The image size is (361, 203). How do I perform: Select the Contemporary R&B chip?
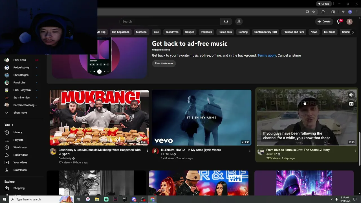[x=265, y=32]
